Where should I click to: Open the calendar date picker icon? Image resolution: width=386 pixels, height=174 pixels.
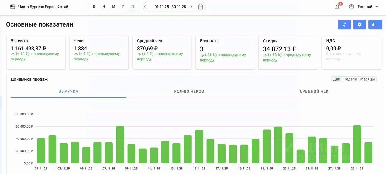201,7
